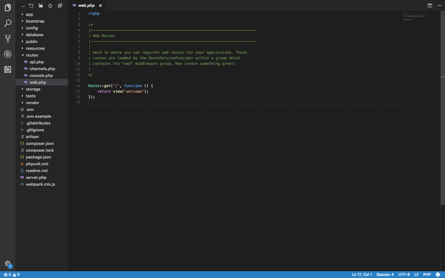The image size is (445, 278).
Task: Click line number 14 in gutter
Action: click(78, 86)
